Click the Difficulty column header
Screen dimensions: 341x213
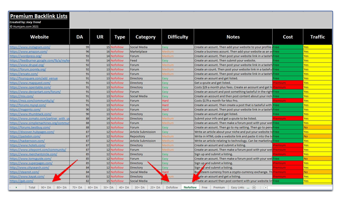coord(178,37)
